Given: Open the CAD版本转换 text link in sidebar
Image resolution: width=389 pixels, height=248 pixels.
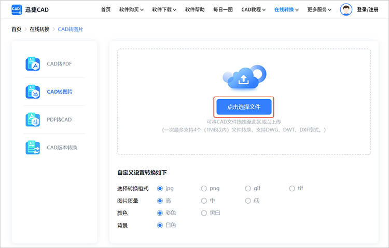Looking at the screenshot, I should 62,148.
